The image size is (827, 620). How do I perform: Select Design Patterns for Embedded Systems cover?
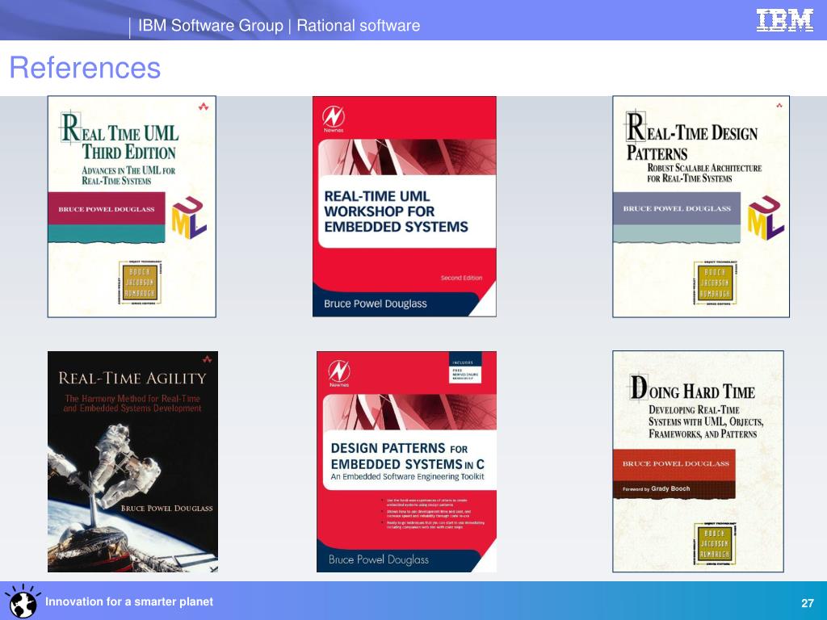[x=407, y=462]
